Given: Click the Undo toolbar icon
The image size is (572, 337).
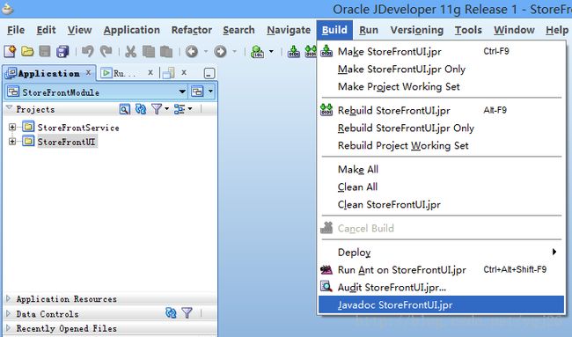Looking at the screenshot, I should 87,51.
